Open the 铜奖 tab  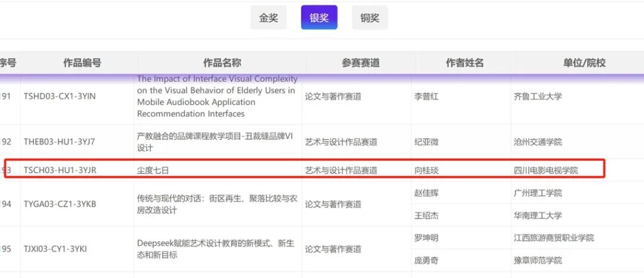370,18
